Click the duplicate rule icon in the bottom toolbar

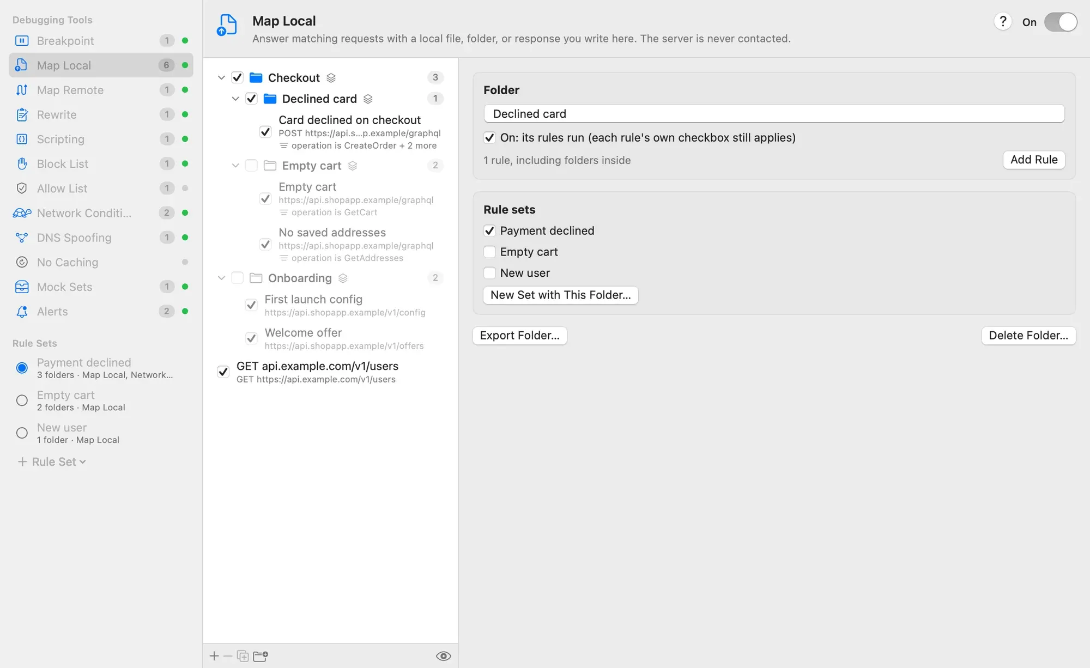(243, 656)
